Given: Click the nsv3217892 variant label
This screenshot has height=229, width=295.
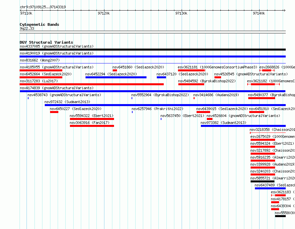Looking at the screenshot, I should point(272,150).
